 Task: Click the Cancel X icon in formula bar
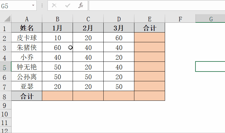pyautogui.click(x=54, y=5)
